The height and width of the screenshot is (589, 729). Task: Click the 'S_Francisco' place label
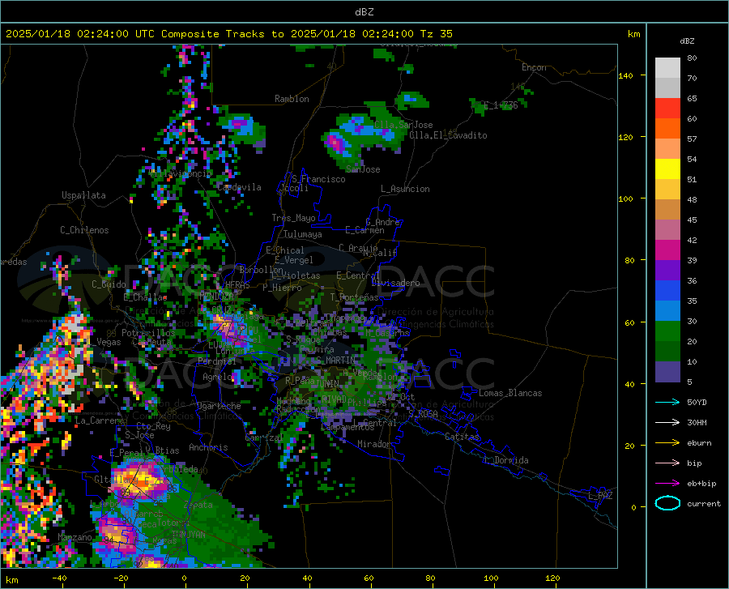coord(318,179)
